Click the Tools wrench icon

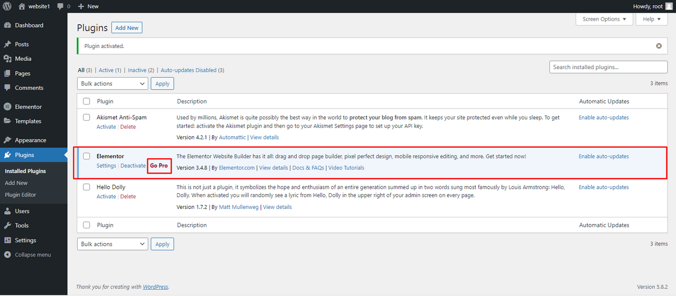7,225
